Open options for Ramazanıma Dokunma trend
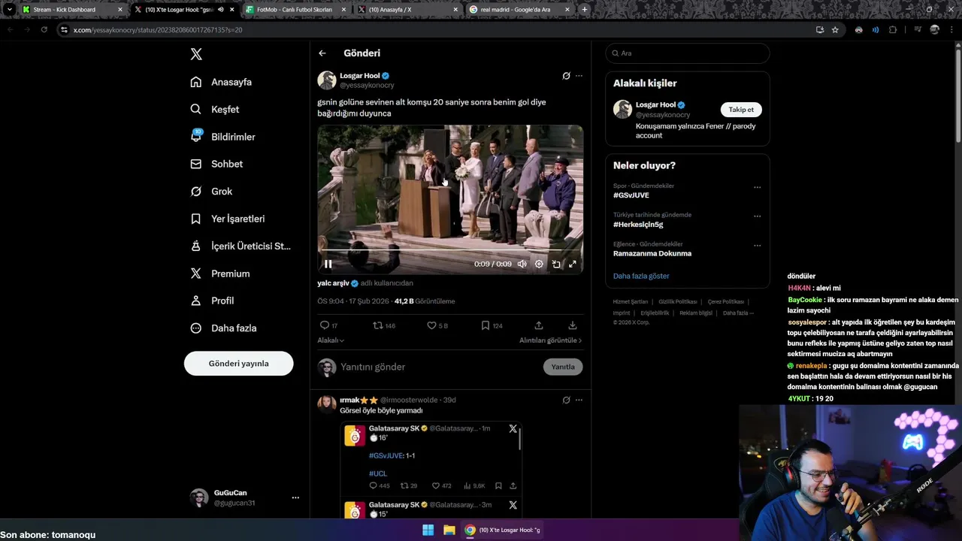The height and width of the screenshot is (541, 962). 757,246
